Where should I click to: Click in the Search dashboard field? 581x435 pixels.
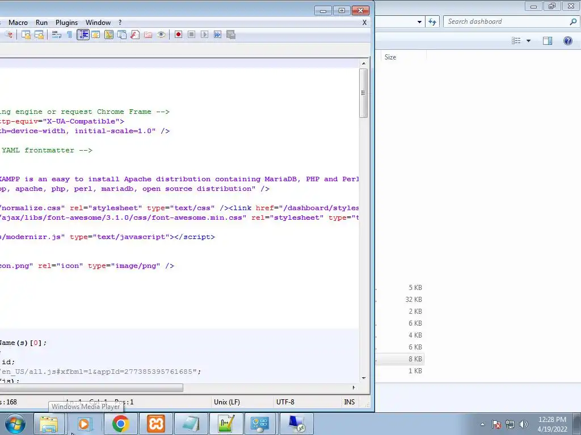506,22
